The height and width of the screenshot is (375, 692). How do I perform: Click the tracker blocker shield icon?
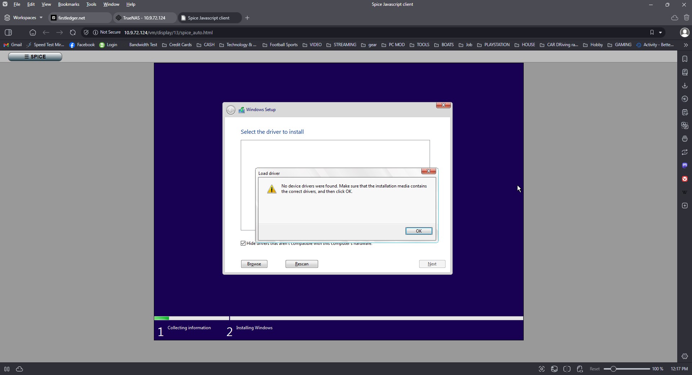pos(86,32)
